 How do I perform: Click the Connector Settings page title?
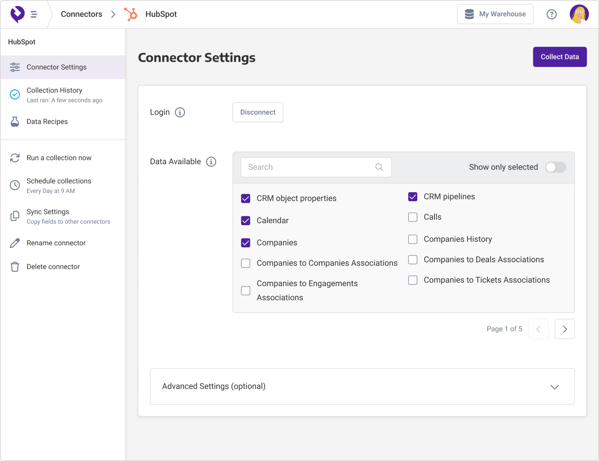(x=197, y=58)
